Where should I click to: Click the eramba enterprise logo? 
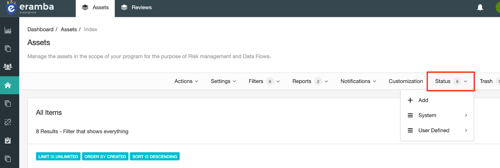tap(30, 8)
